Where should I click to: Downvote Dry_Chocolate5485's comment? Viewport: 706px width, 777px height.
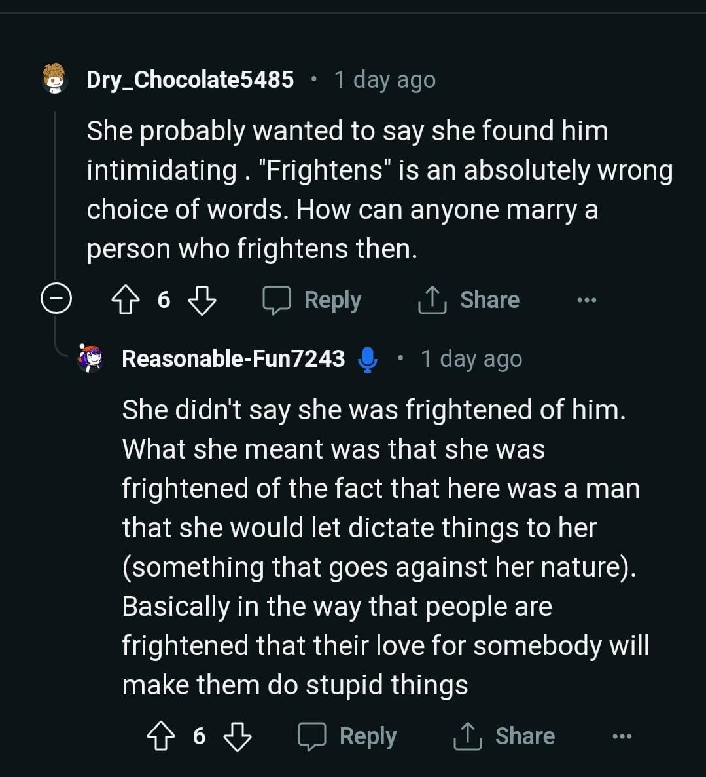[202, 301]
